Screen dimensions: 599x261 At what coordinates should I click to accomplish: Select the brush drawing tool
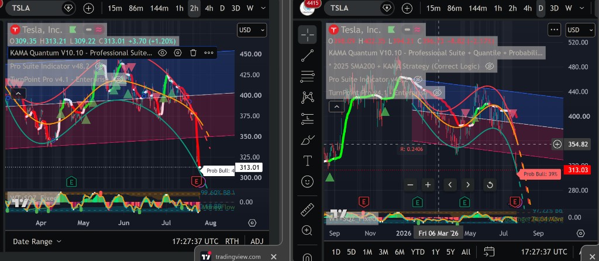tap(308, 140)
